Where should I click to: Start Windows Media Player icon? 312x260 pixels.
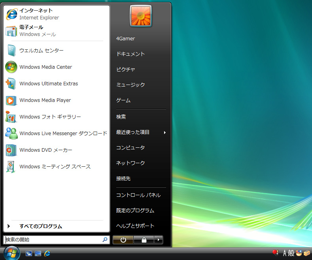click(11, 100)
